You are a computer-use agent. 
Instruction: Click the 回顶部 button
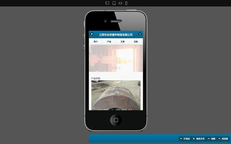click(223, 139)
